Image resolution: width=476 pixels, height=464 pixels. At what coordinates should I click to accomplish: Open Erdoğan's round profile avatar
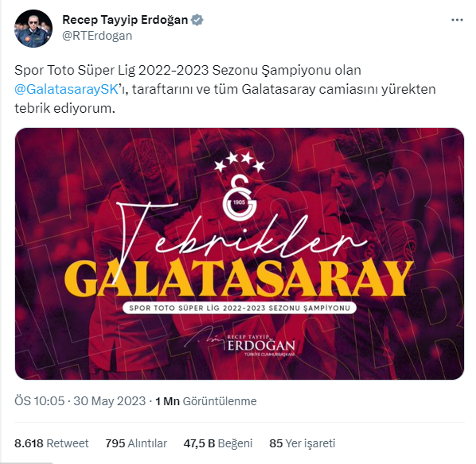tap(33, 29)
